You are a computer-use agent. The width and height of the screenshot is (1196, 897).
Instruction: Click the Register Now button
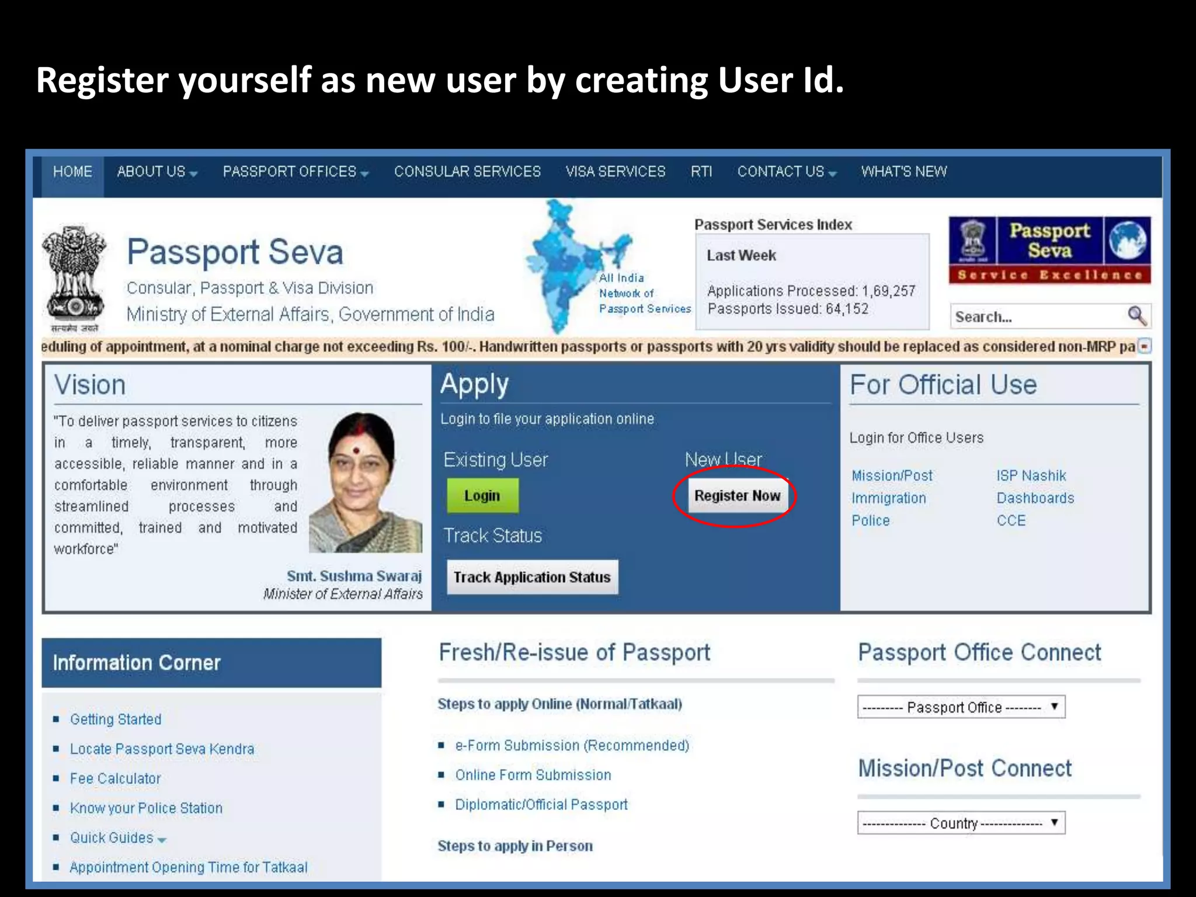[737, 496]
